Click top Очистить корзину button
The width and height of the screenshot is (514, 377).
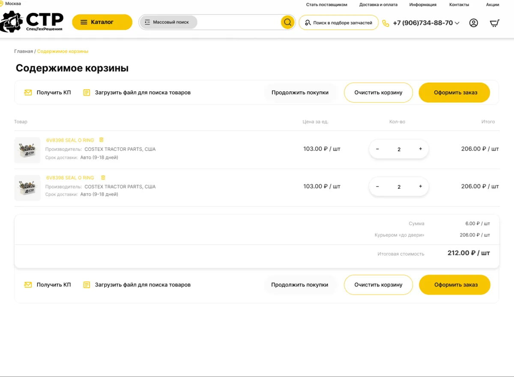point(378,93)
